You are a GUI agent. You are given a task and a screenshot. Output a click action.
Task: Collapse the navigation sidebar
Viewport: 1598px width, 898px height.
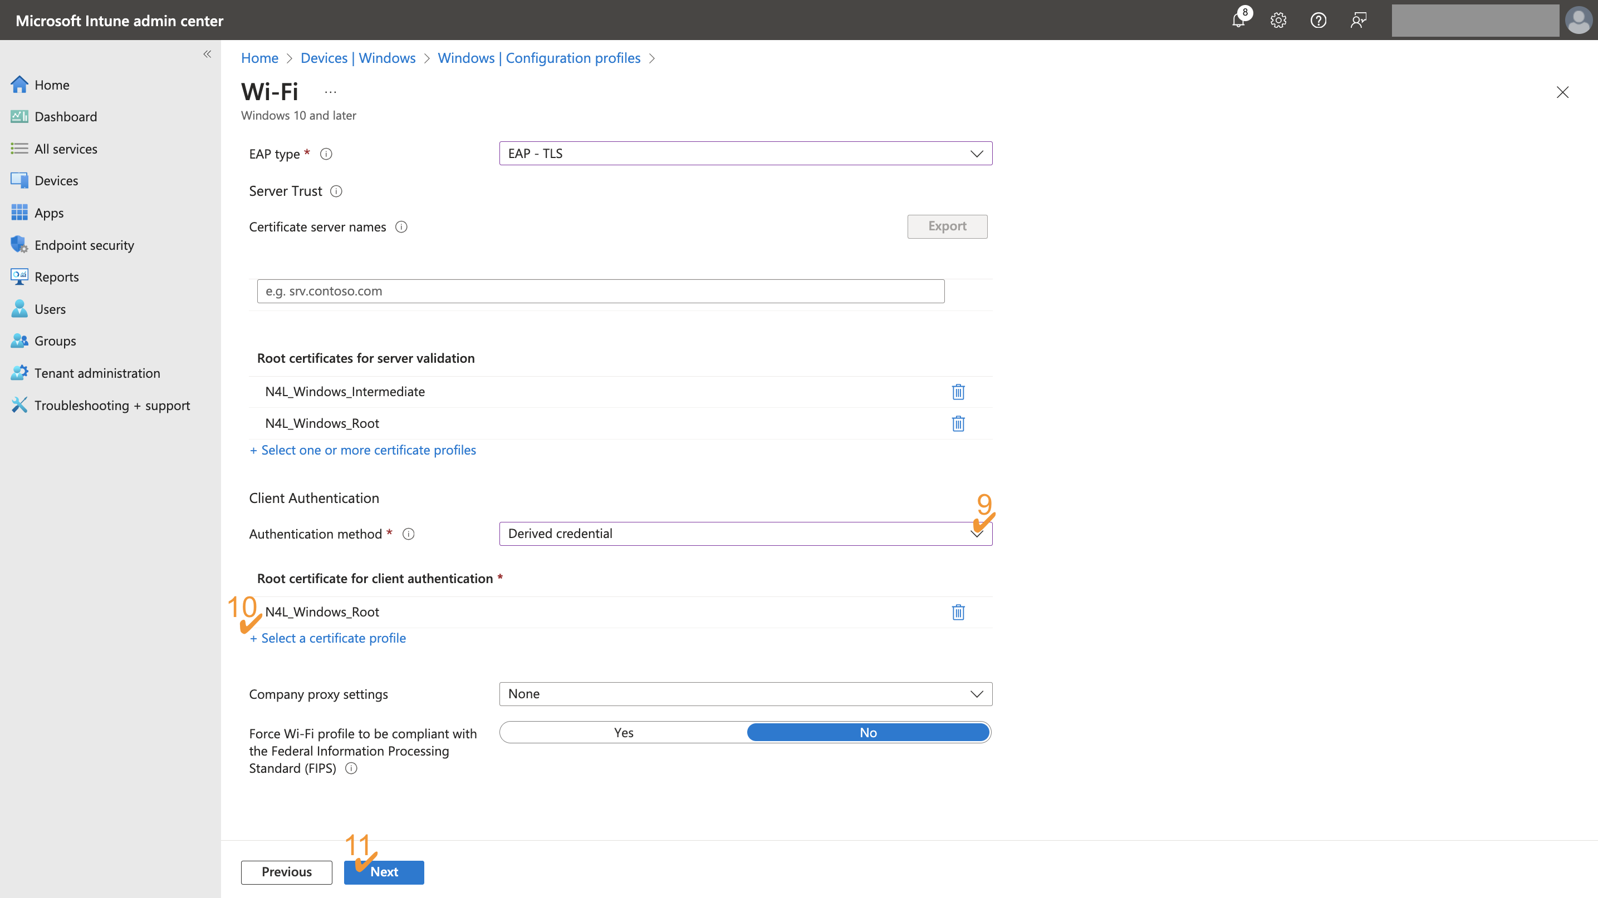click(207, 54)
